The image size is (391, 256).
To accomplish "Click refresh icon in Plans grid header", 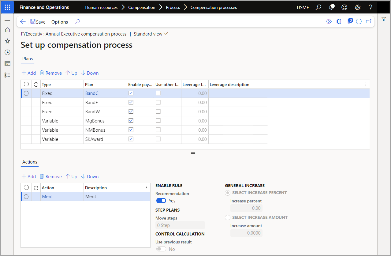I will 36,85.
